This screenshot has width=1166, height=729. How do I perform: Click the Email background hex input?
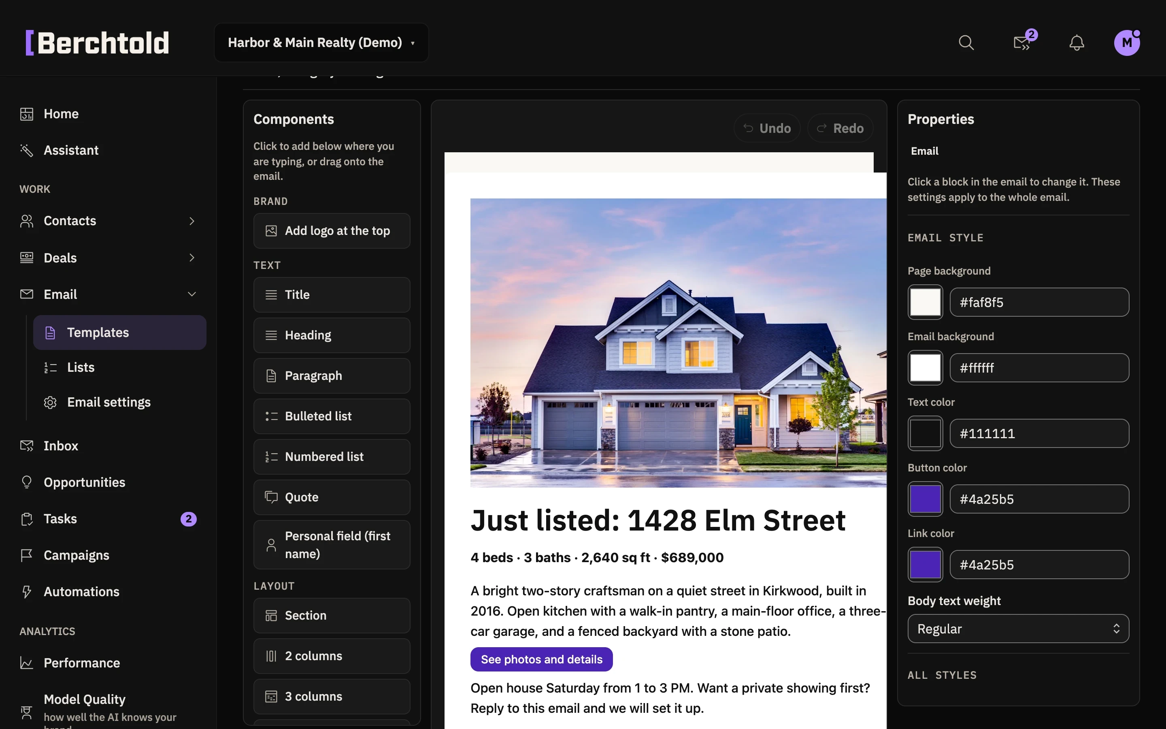[x=1039, y=368]
